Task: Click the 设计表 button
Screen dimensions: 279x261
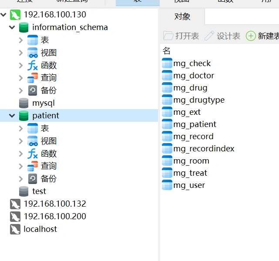Action: click(x=222, y=36)
